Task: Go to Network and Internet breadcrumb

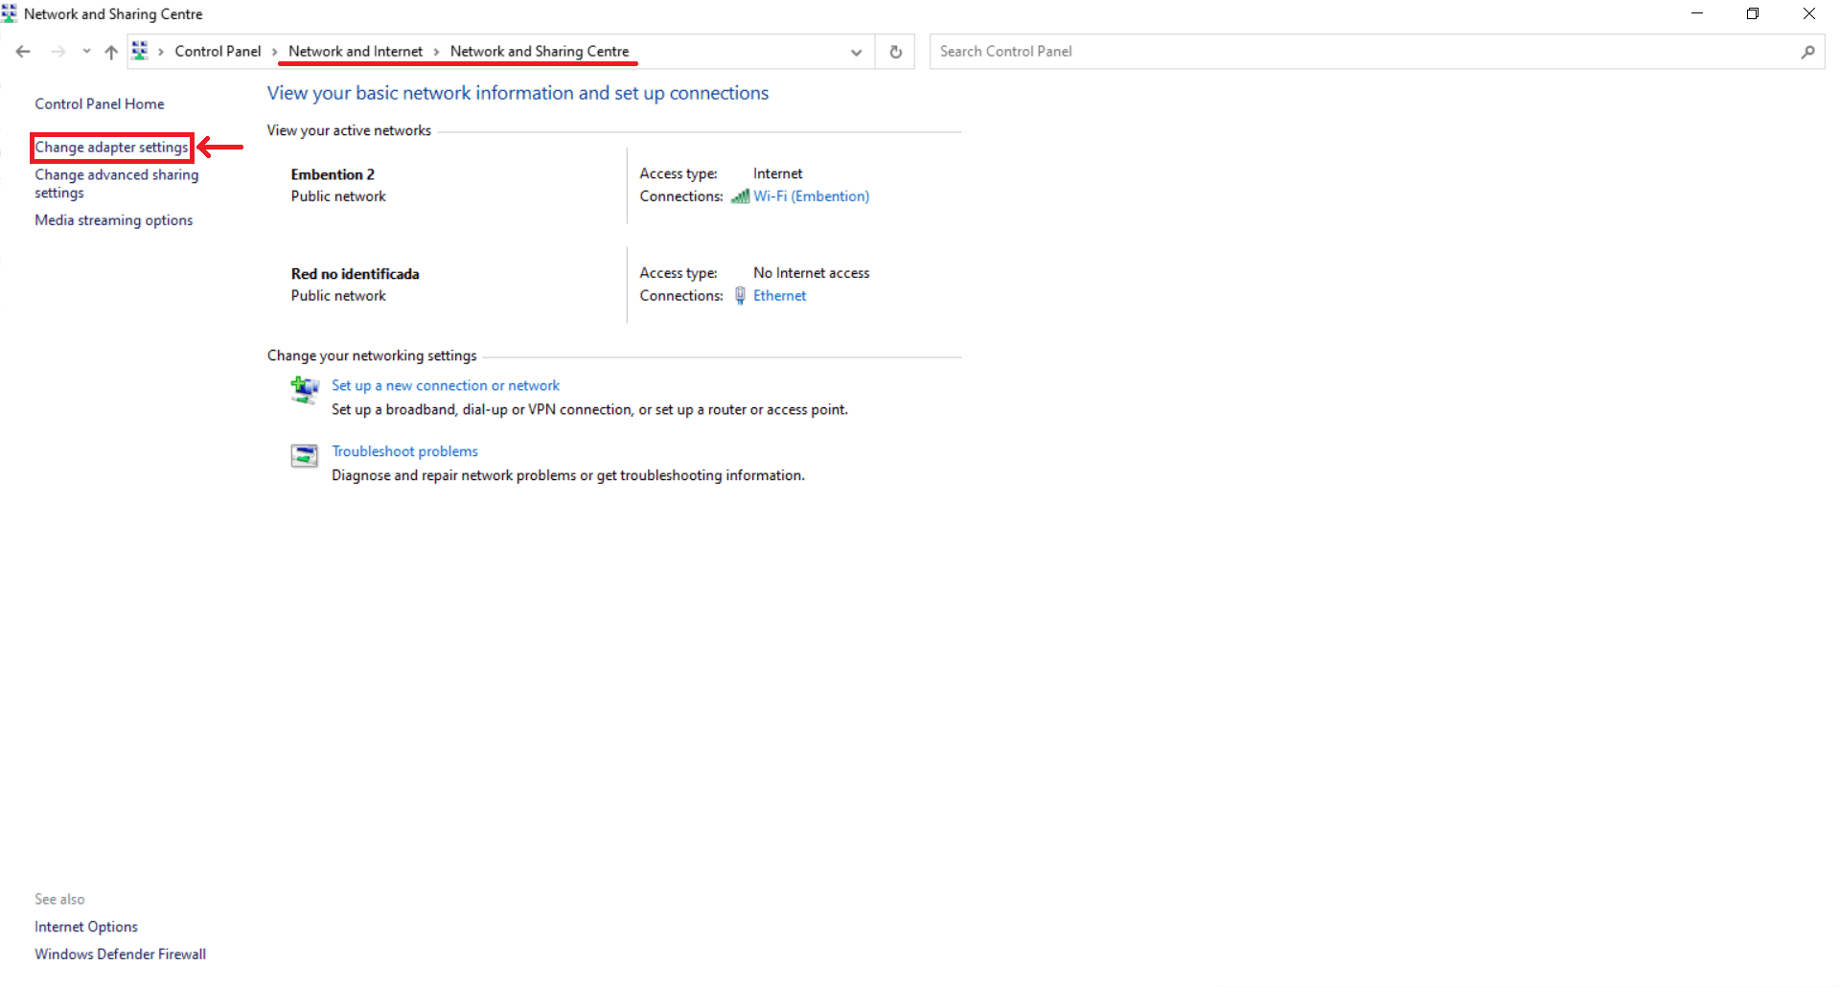Action: pyautogui.click(x=355, y=52)
